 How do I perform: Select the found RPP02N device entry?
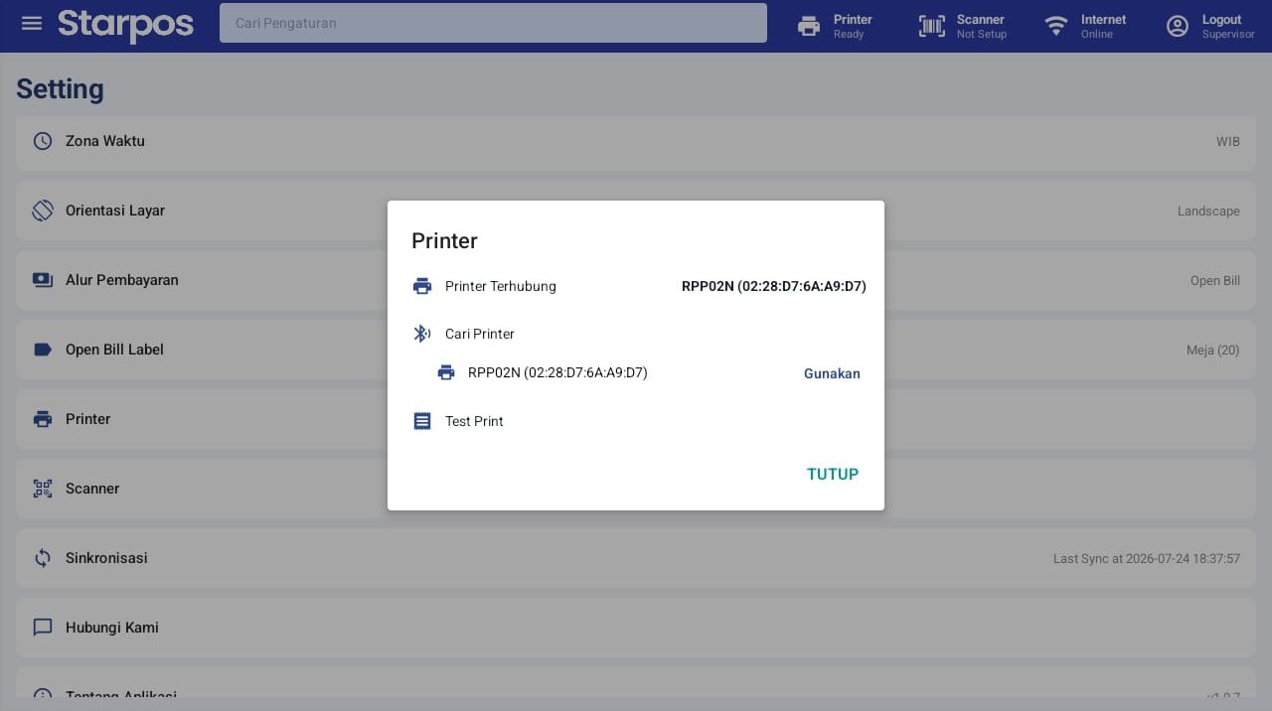pos(557,372)
